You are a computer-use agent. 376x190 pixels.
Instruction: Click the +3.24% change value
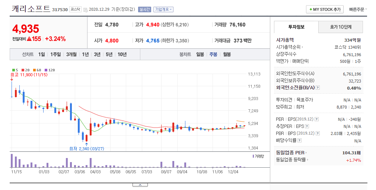55,39
